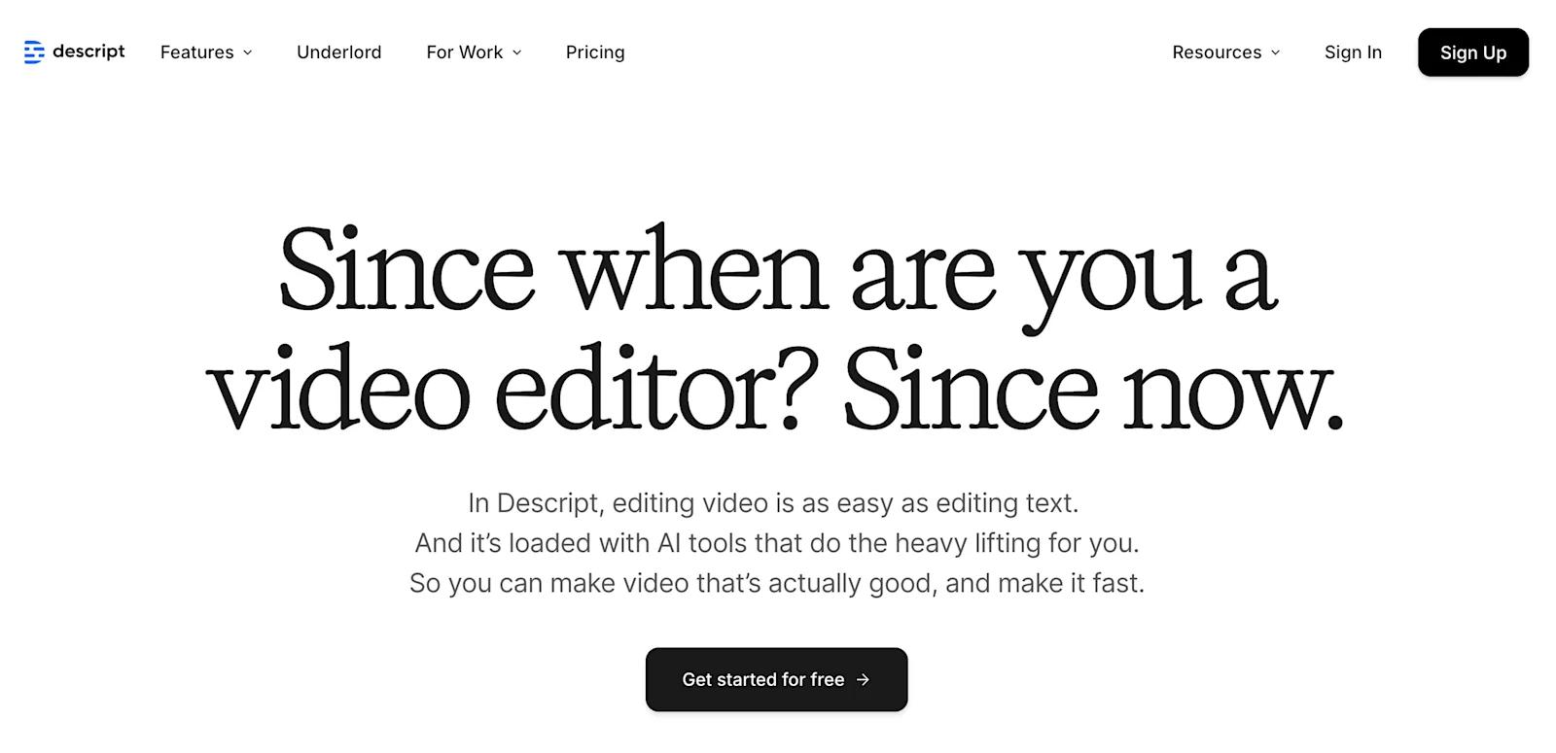Expand the Resources chevron arrow
This screenshot has width=1556, height=753.
point(1276,52)
